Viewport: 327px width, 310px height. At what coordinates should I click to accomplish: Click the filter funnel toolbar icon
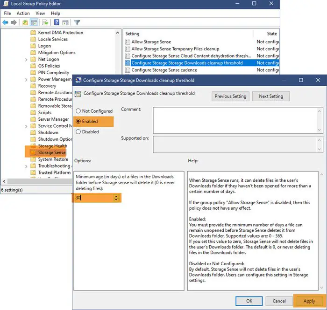77,22
